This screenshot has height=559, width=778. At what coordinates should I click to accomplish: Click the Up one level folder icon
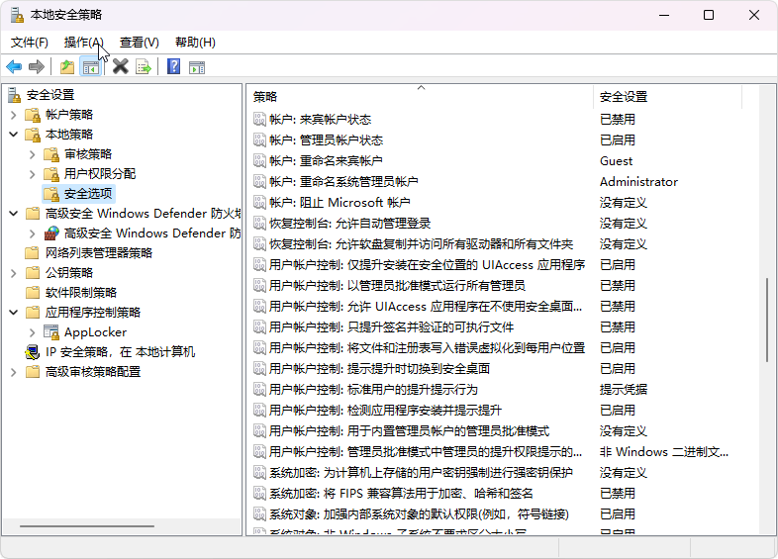pos(66,67)
